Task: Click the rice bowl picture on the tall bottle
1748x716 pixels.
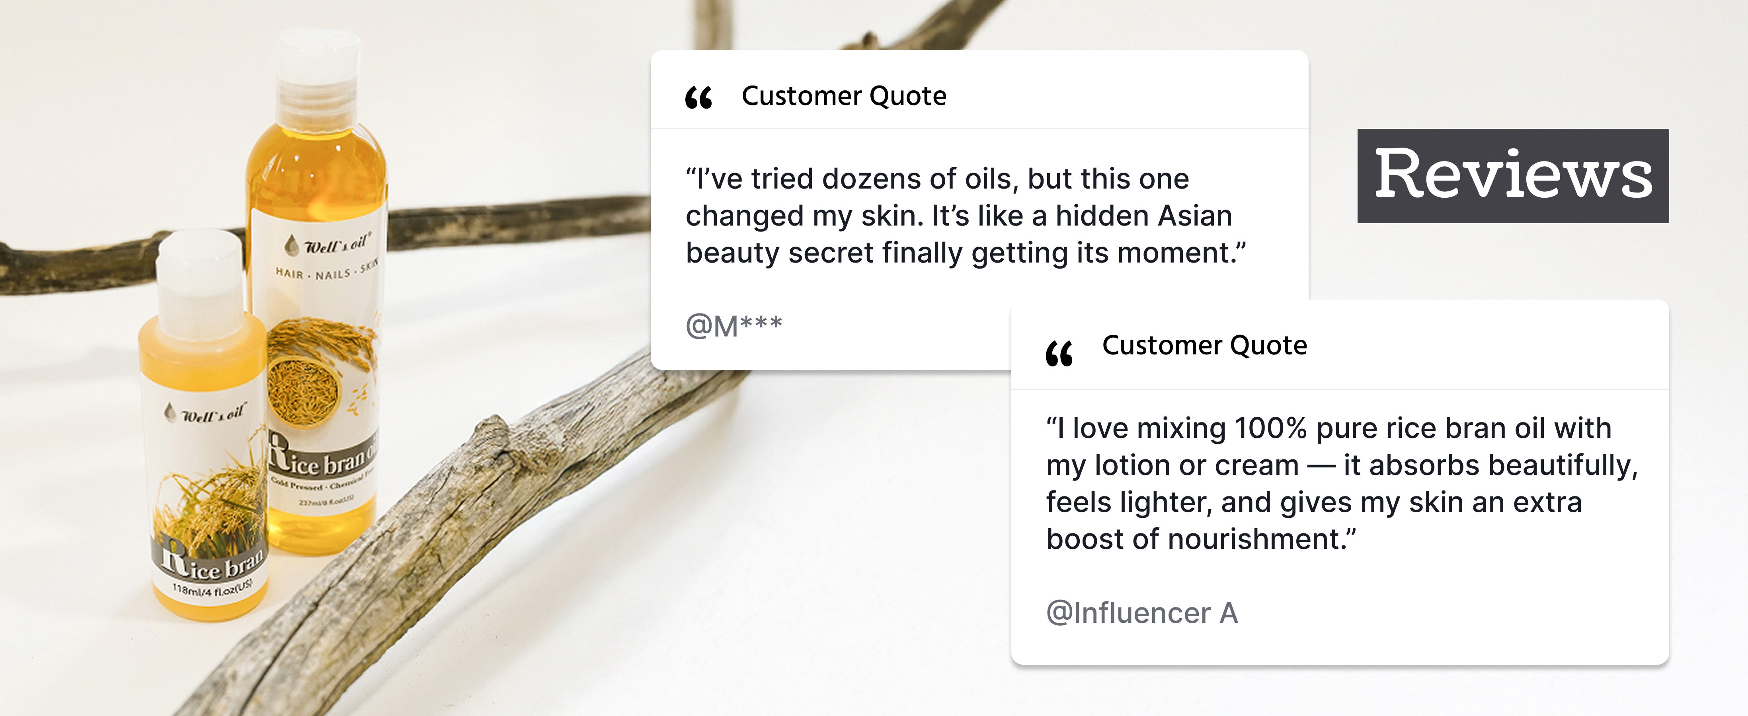Action: pos(302,390)
